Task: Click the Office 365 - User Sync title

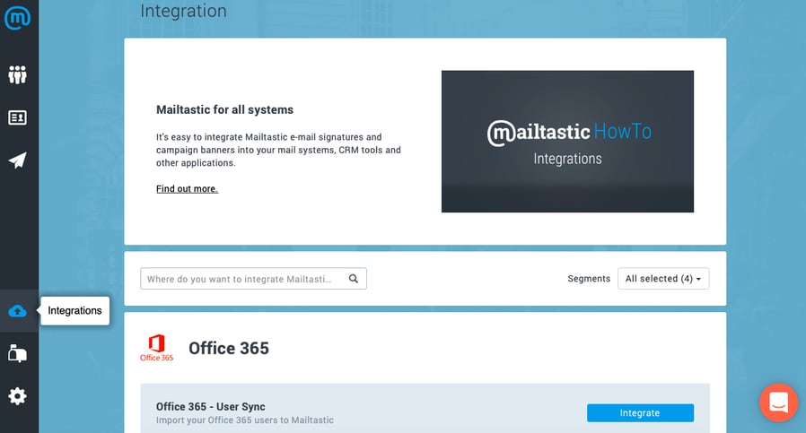Action: click(211, 407)
